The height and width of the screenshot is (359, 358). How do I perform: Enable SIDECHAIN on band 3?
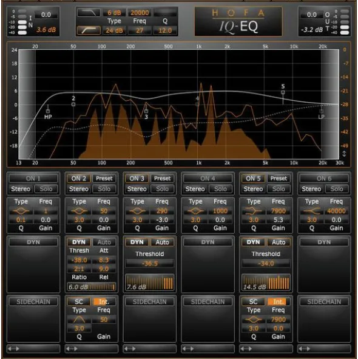click(x=150, y=301)
